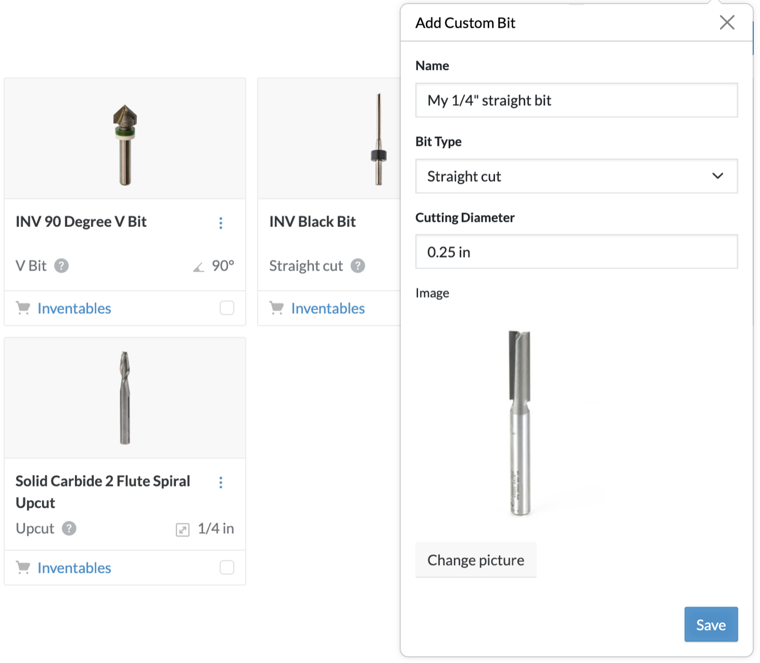The height and width of the screenshot is (663, 760).
Task: Select the Solid Carbide Spiral Upcut thumbnail
Action: pos(125,398)
